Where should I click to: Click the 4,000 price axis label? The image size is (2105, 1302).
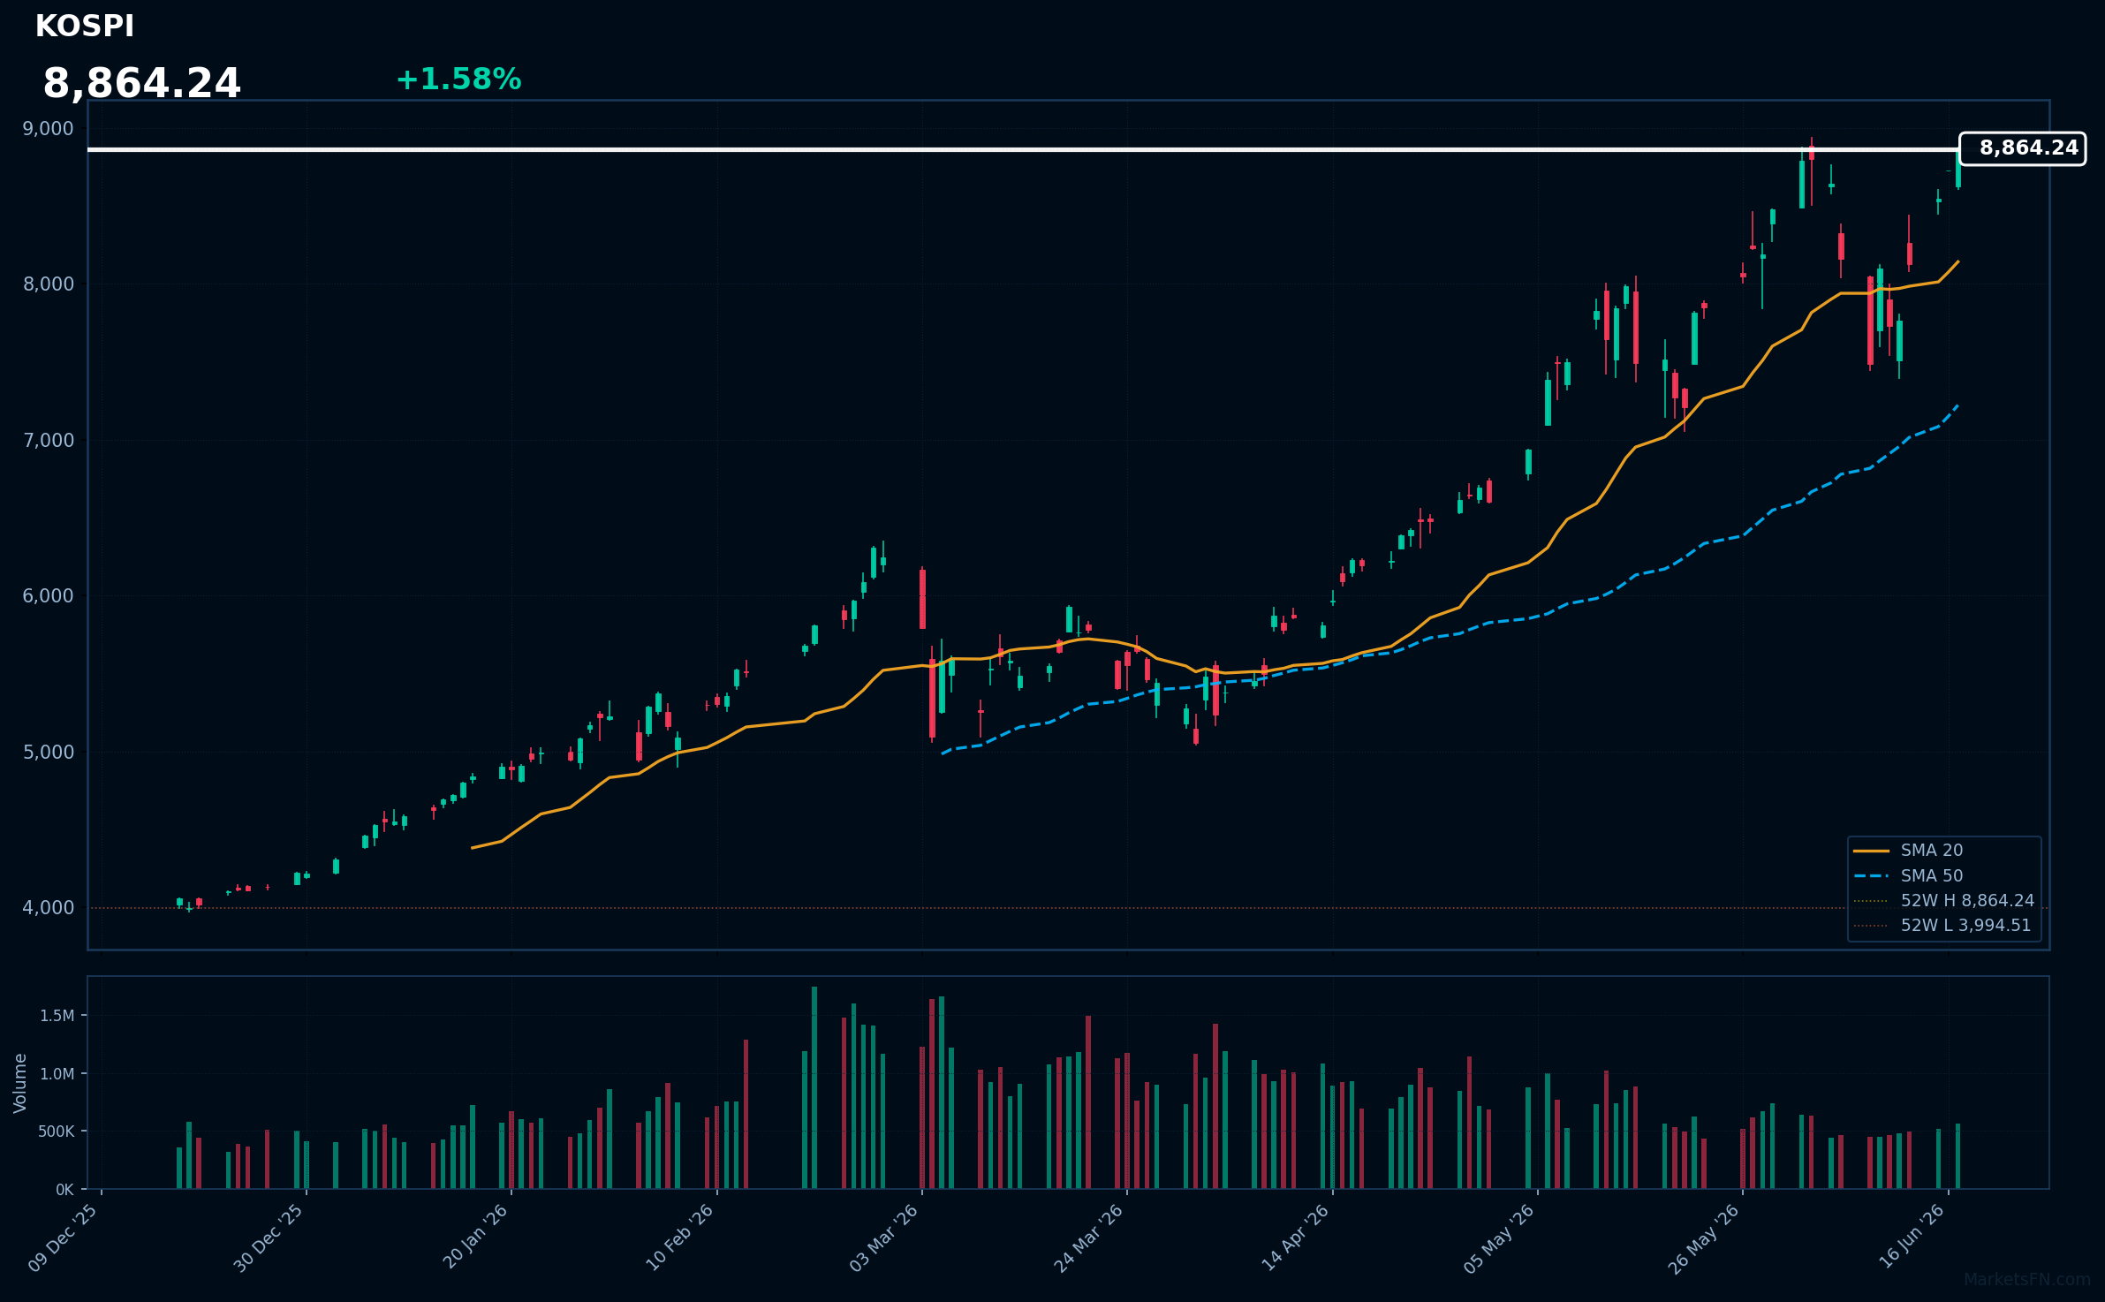click(49, 908)
